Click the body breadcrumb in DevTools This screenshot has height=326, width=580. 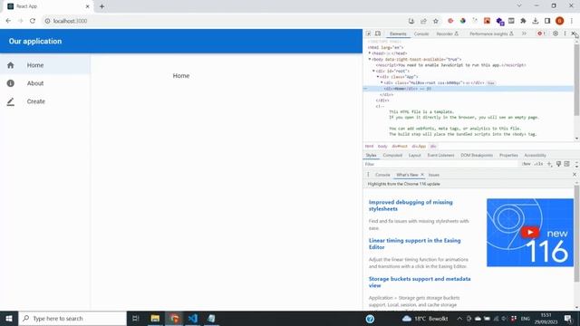click(x=382, y=147)
